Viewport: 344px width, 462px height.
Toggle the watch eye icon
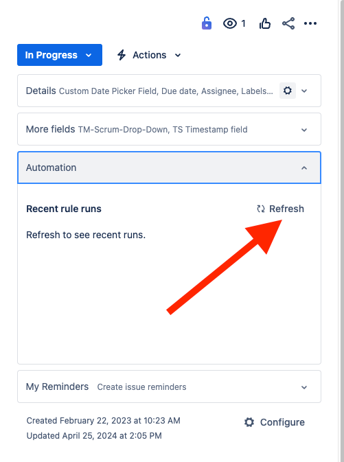(230, 23)
